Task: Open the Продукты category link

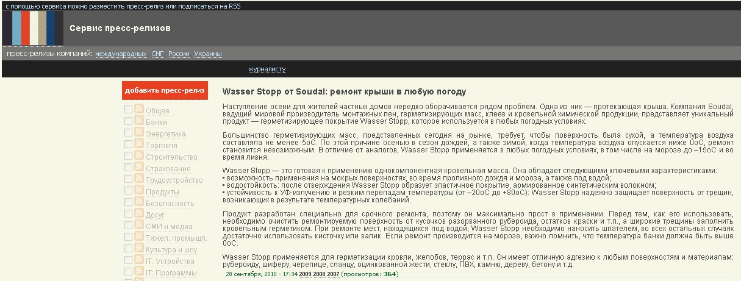Action: 162,192
